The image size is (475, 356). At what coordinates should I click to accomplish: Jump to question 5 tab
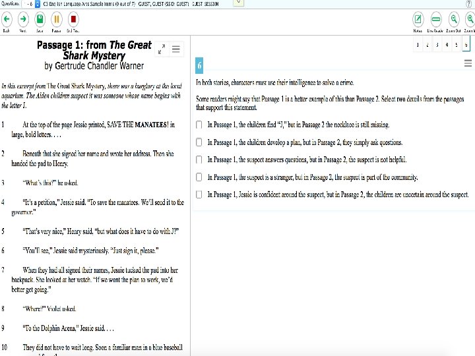457,45
